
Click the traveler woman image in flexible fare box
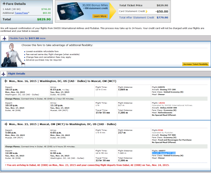pos(12,55)
